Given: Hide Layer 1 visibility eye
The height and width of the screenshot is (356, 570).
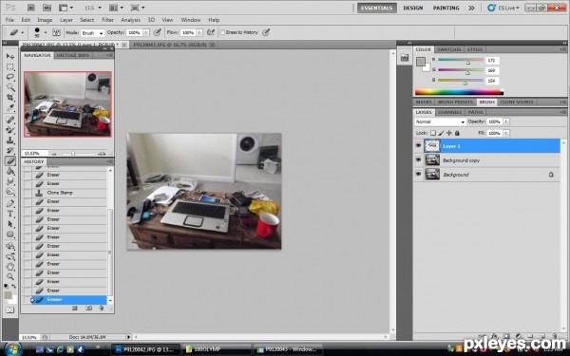Looking at the screenshot, I should tap(418, 146).
